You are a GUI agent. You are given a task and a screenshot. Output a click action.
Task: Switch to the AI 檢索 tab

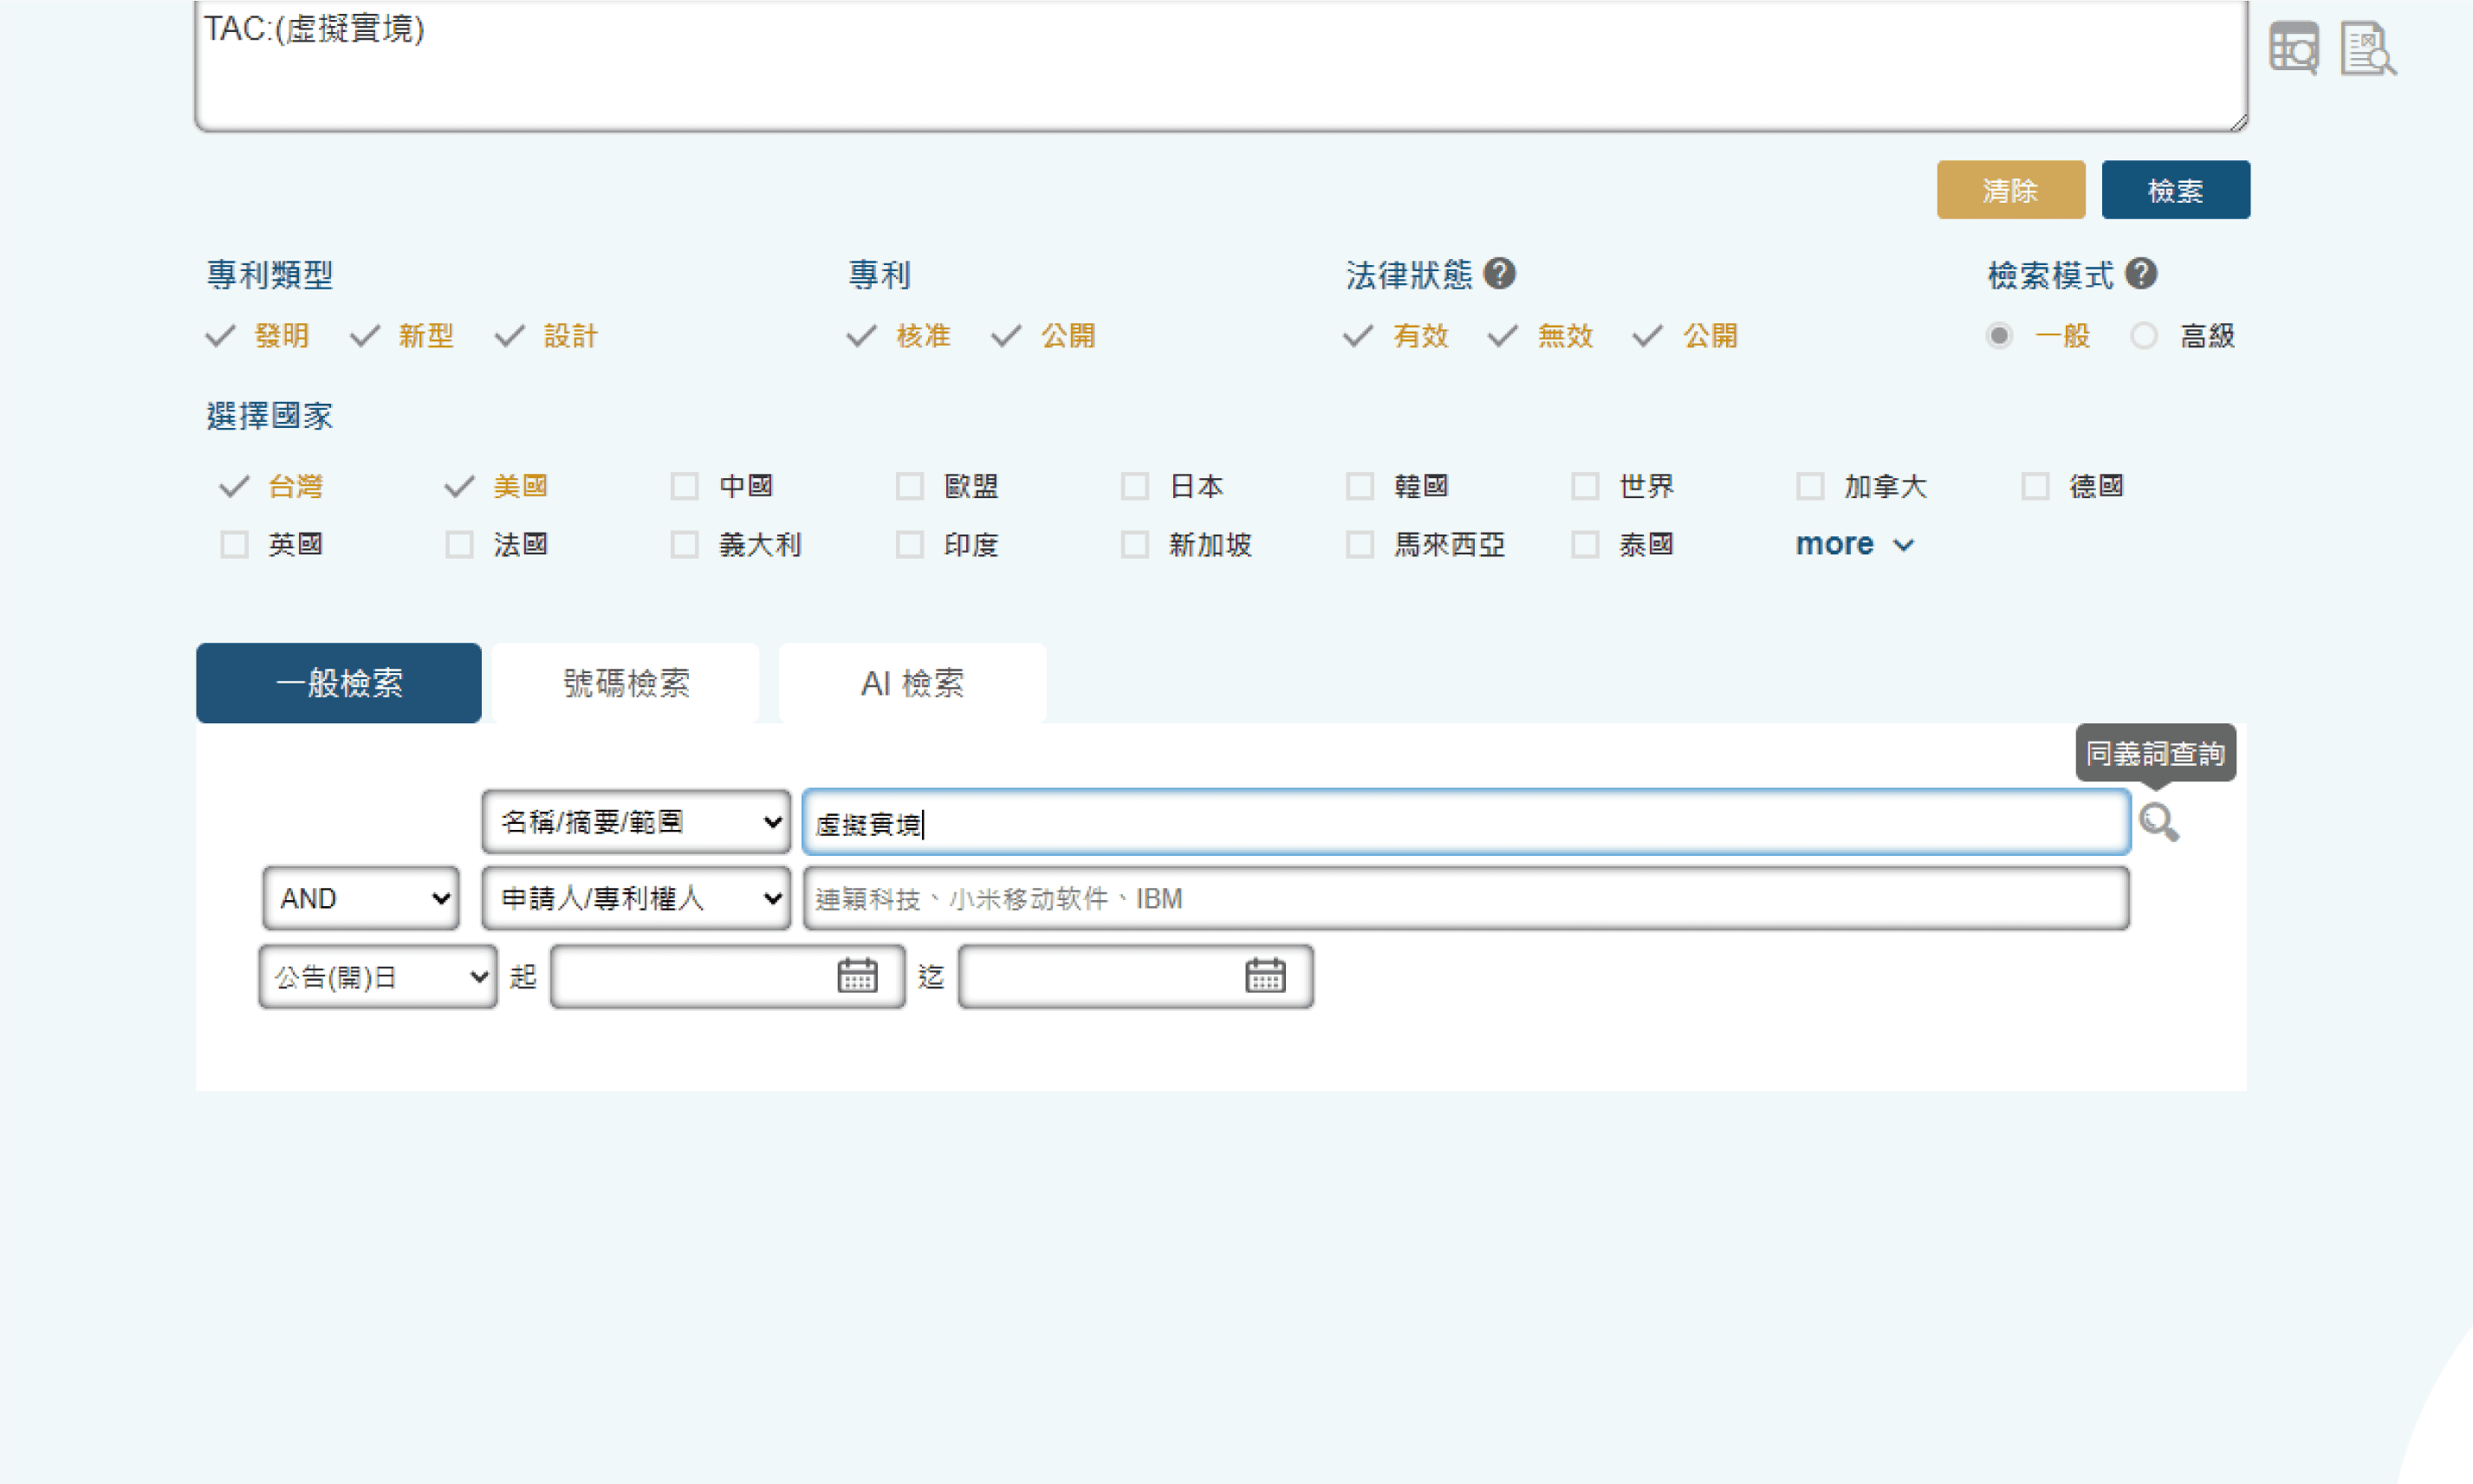point(912,683)
